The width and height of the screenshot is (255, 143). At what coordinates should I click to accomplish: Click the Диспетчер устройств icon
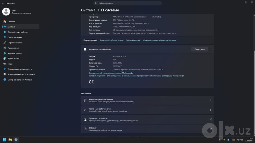click(x=85, y=120)
